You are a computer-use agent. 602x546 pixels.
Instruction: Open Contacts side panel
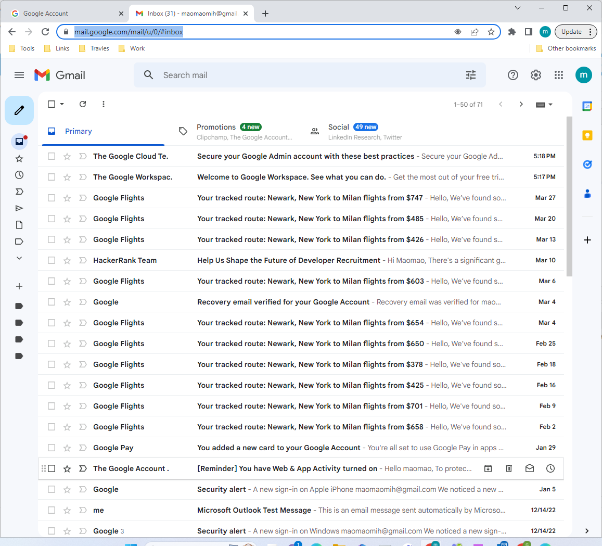pyautogui.click(x=587, y=194)
